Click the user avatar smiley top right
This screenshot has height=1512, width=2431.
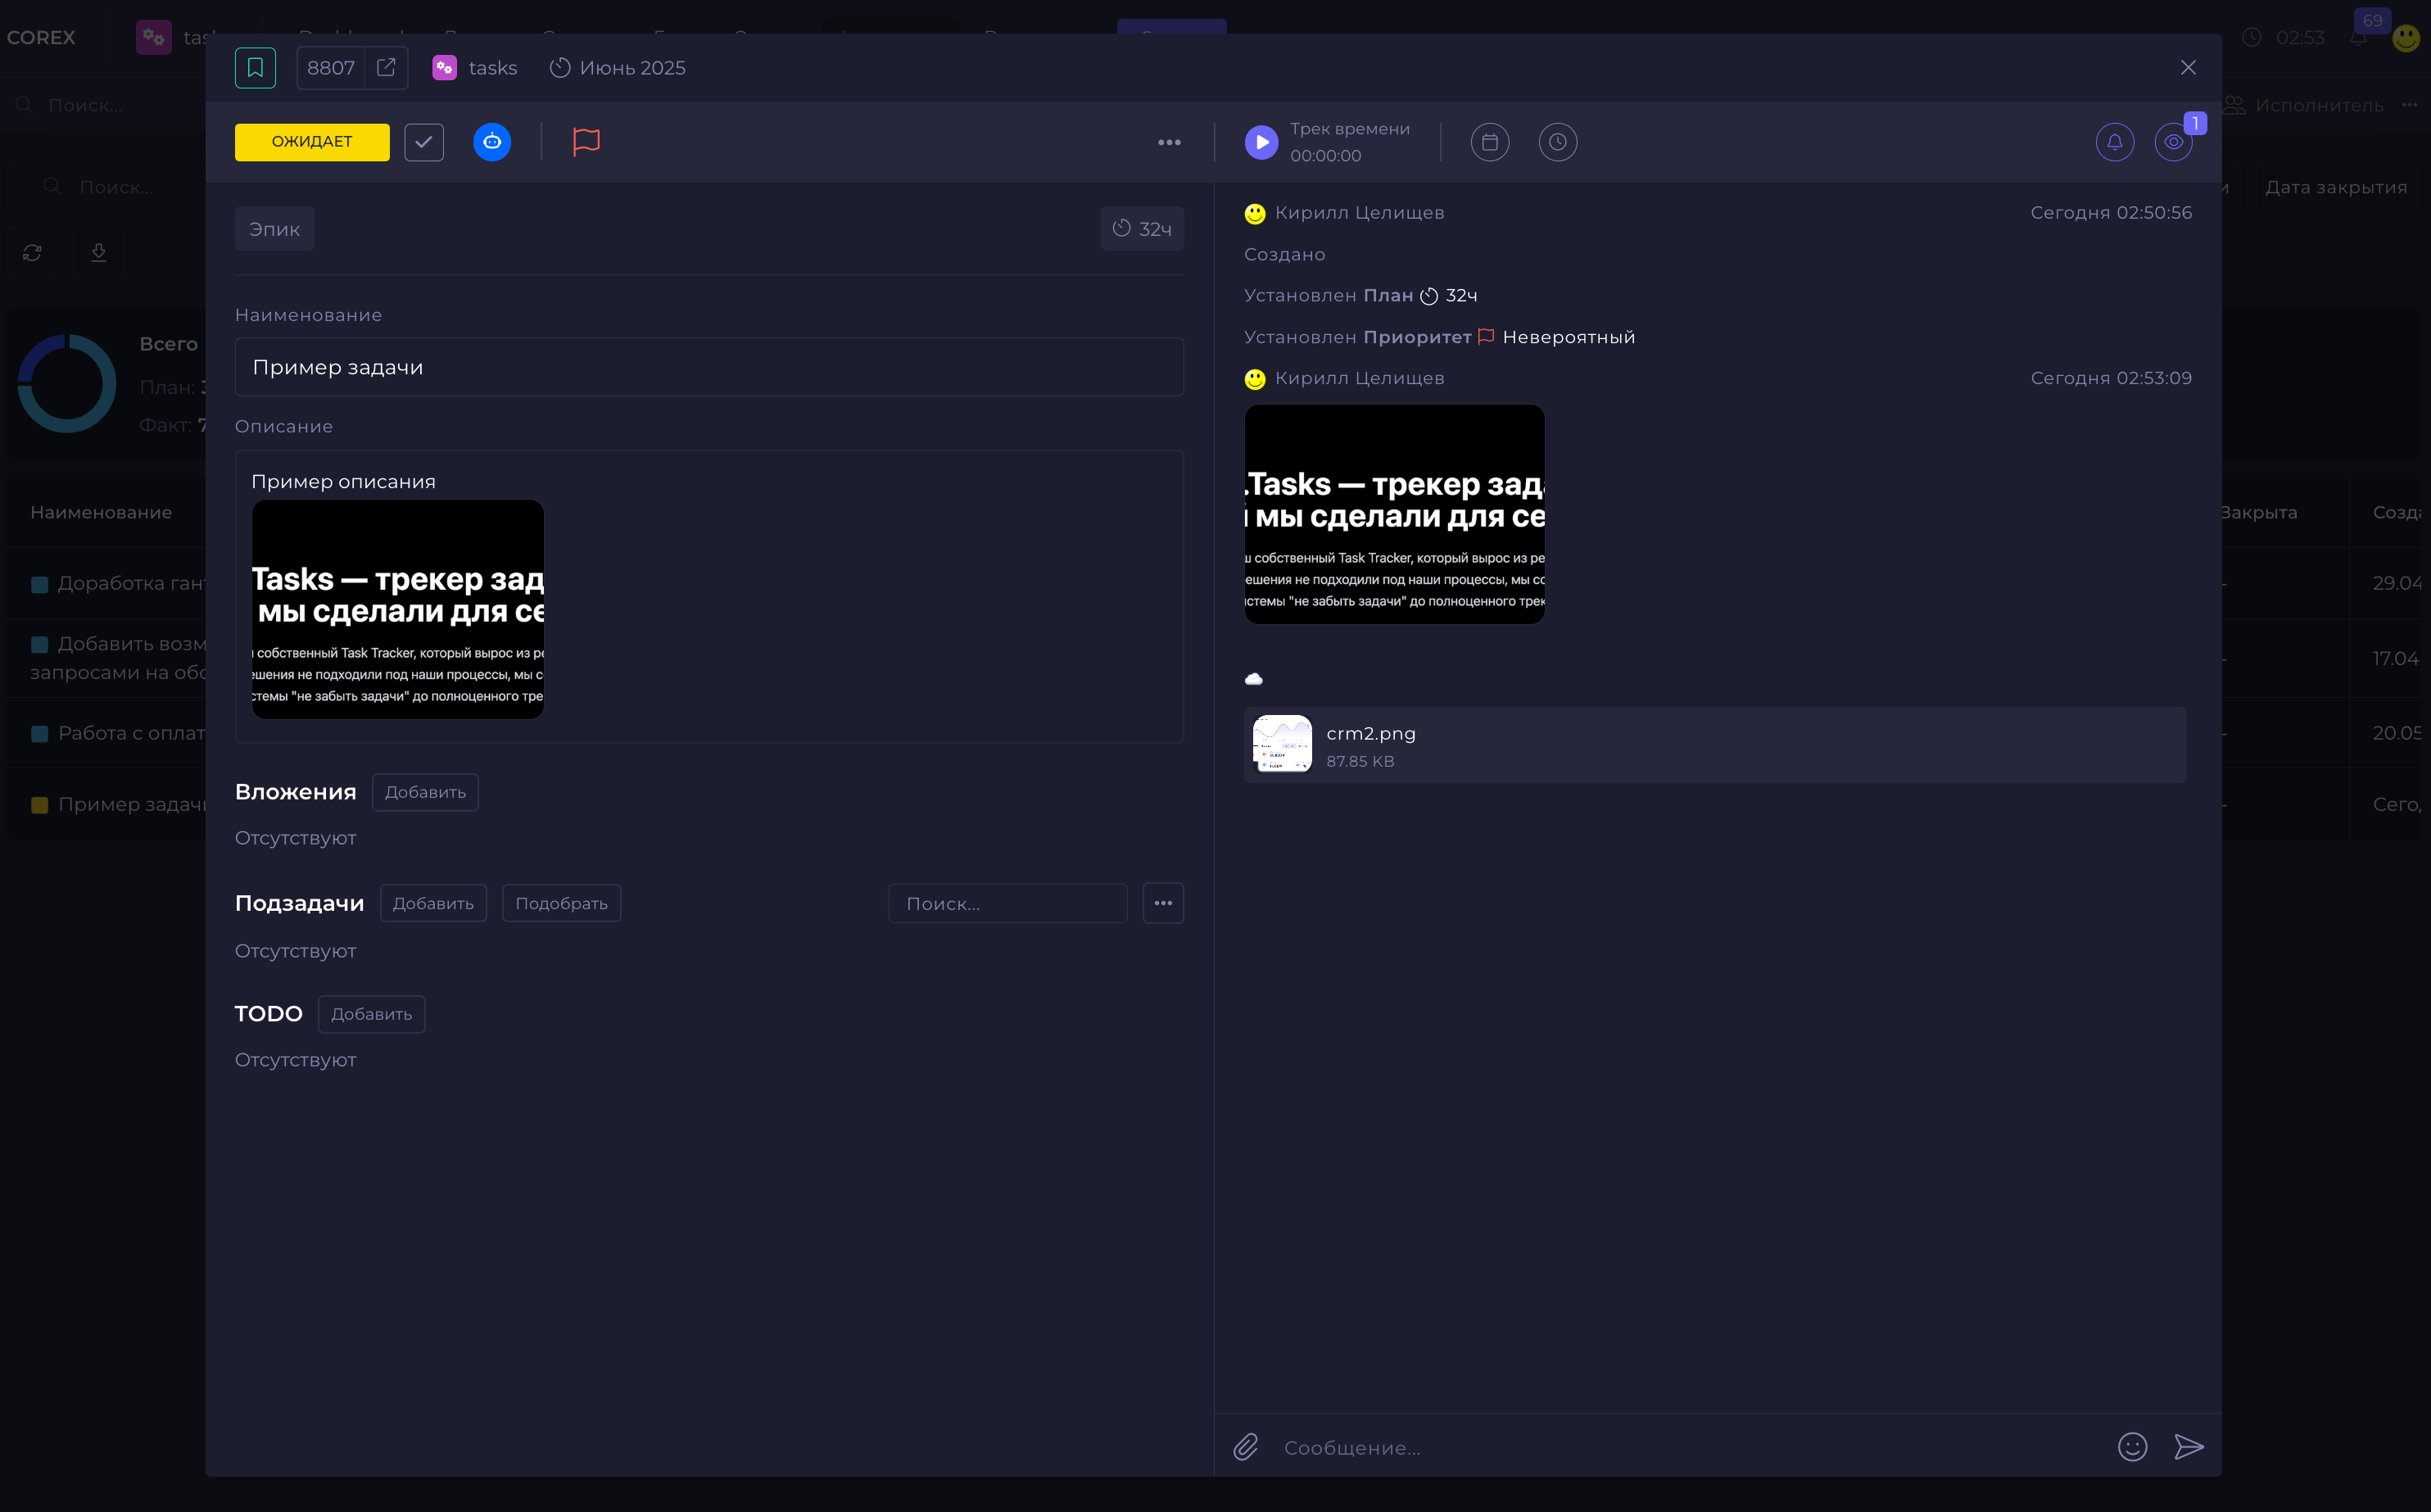click(x=2405, y=38)
